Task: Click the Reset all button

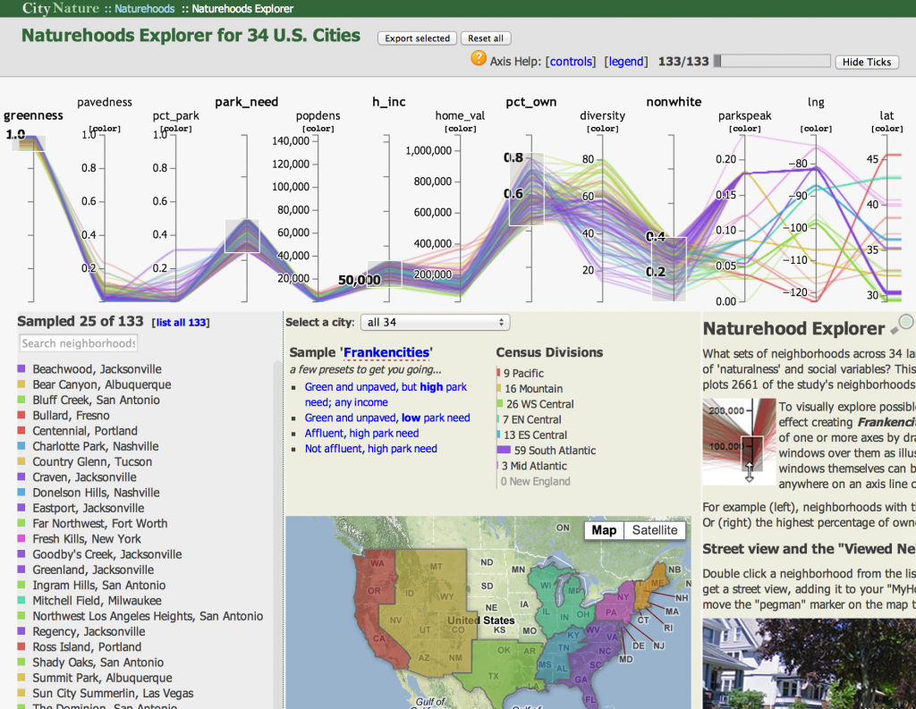Action: pos(486,38)
